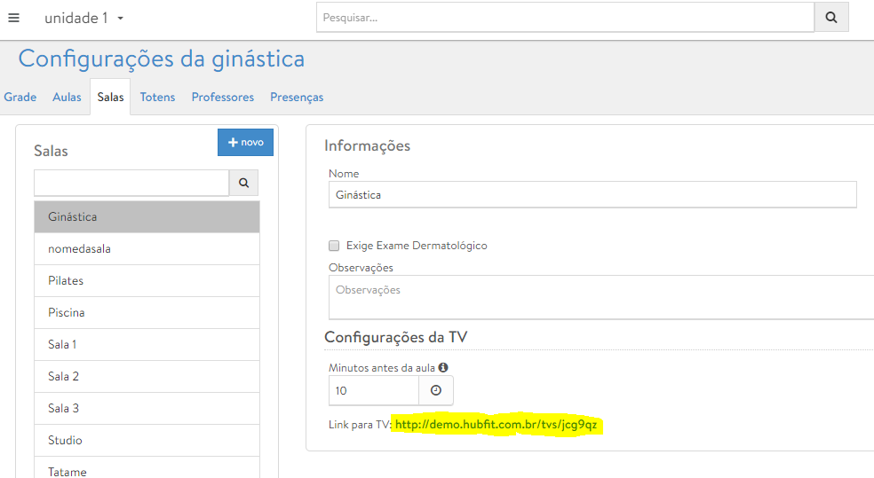Click the top Pesquisar search field
874x478 pixels.
point(565,17)
